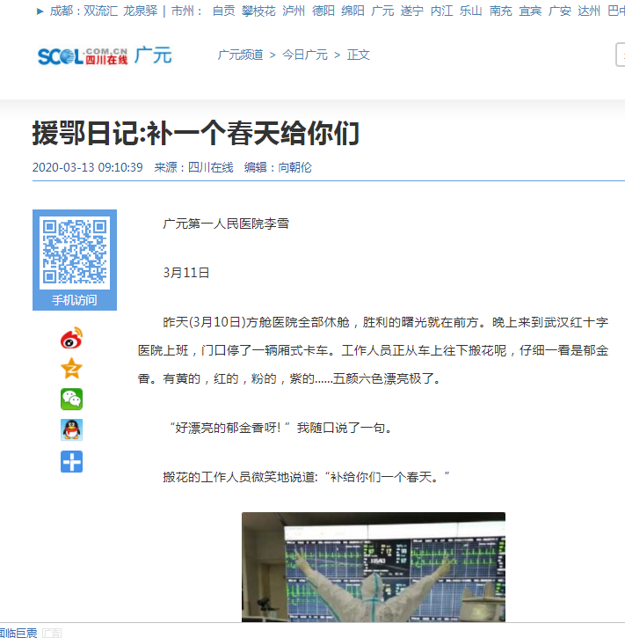This screenshot has width=625, height=638.
Task: Select 攀枝花 in city navigation
Action: (258, 11)
